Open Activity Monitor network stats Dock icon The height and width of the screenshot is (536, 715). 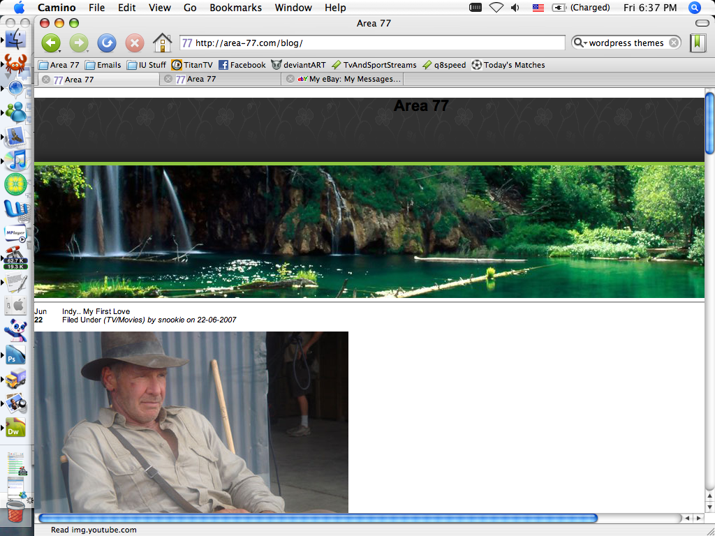16,258
